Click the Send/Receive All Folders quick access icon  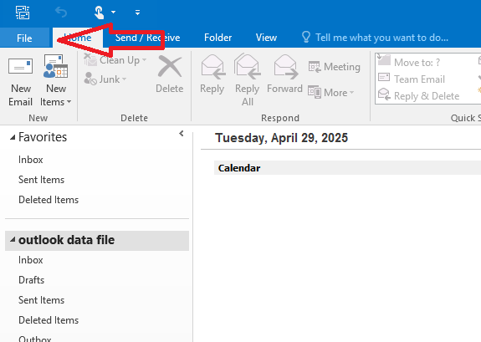tap(23, 13)
